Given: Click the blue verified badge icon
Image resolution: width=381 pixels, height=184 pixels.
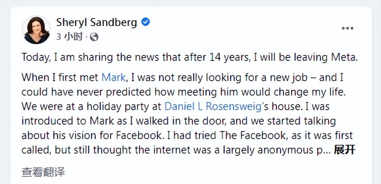Looking at the screenshot, I should [146, 22].
